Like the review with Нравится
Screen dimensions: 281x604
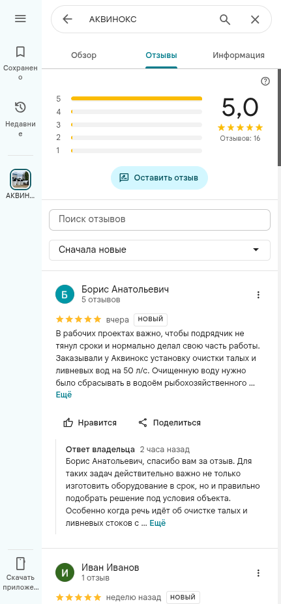click(x=90, y=423)
